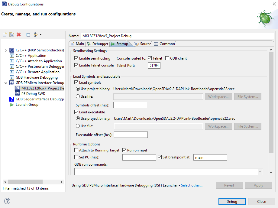Click the Duplicate configuration icon
Viewport: 278px width, 208px height.
(11, 35)
